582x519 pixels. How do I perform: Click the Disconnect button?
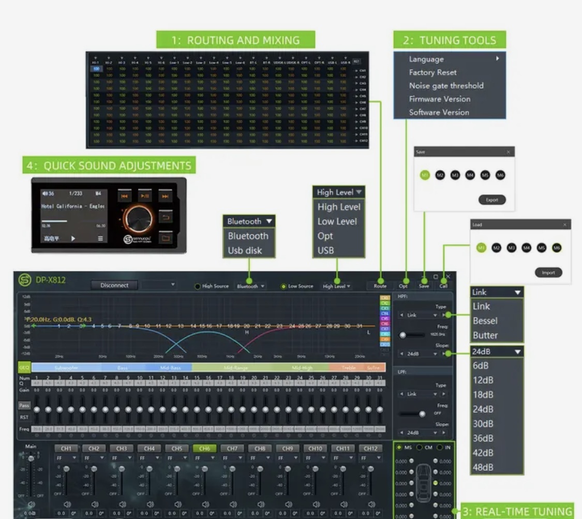[114, 285]
